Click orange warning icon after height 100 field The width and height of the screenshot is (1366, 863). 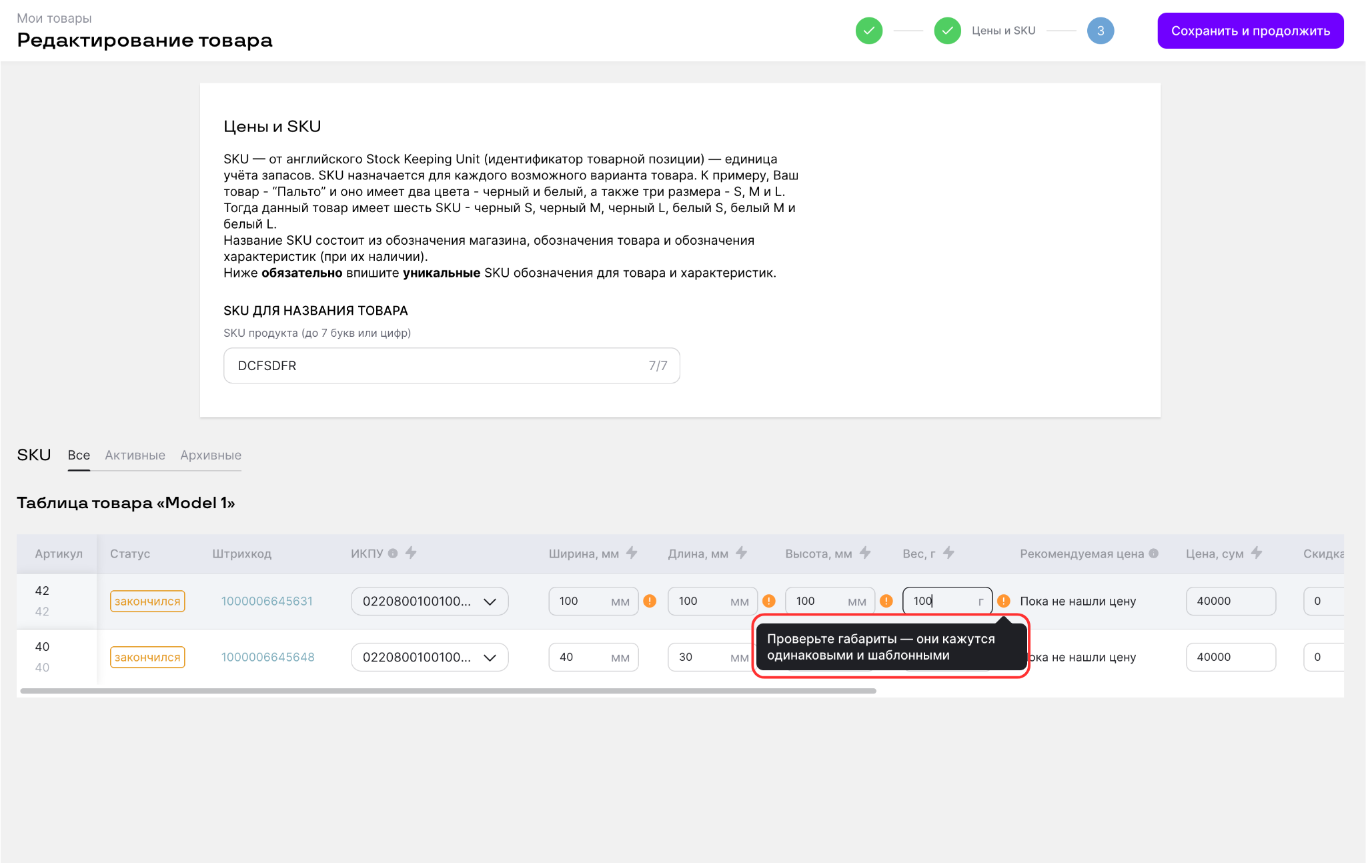(x=886, y=601)
